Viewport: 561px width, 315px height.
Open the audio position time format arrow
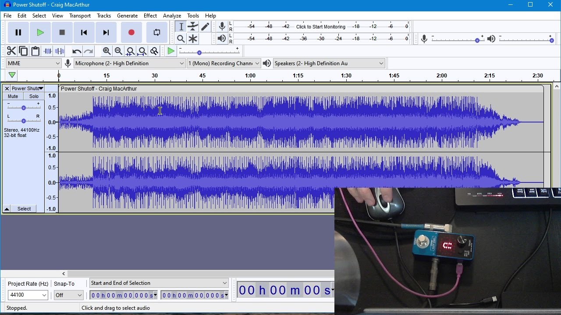(x=333, y=290)
